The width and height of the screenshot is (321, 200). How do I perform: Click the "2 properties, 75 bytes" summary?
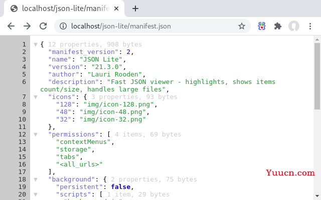click(x=154, y=179)
